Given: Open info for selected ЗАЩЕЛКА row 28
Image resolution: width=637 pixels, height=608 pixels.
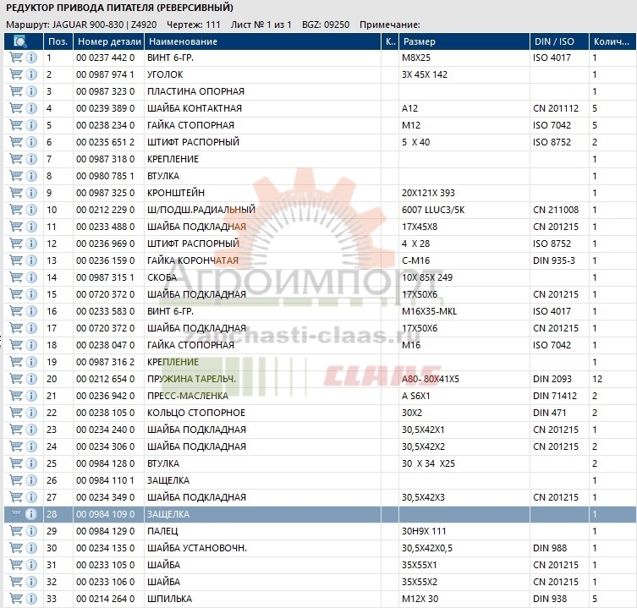Looking at the screenshot, I should coord(31,514).
